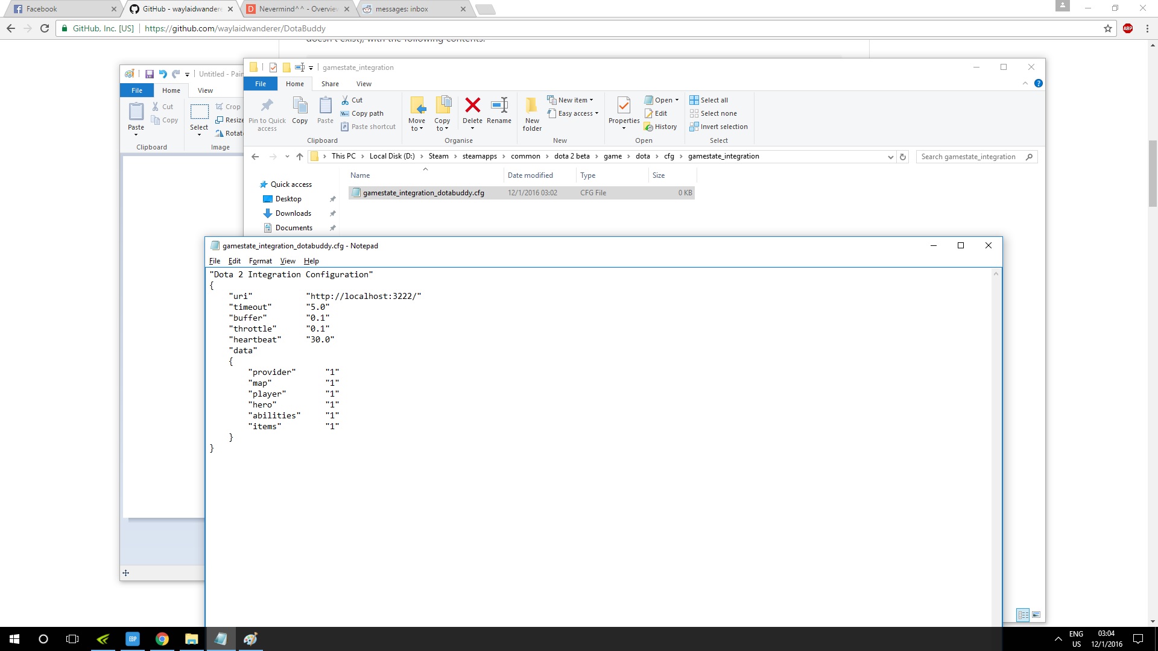Open Downloads in Quick access
The image size is (1158, 651).
click(293, 213)
